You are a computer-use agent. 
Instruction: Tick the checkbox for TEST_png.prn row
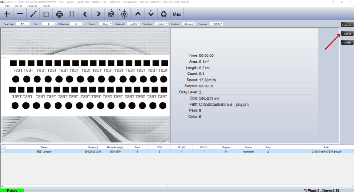pyautogui.click(x=3, y=151)
